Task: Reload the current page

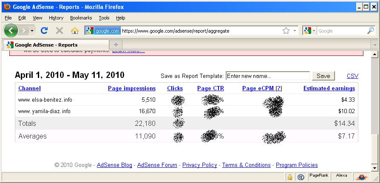Action: (44, 30)
